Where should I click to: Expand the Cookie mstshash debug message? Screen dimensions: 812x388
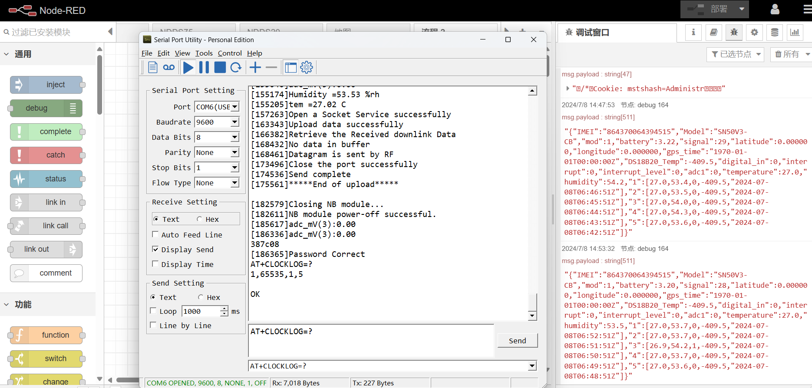[568, 89]
